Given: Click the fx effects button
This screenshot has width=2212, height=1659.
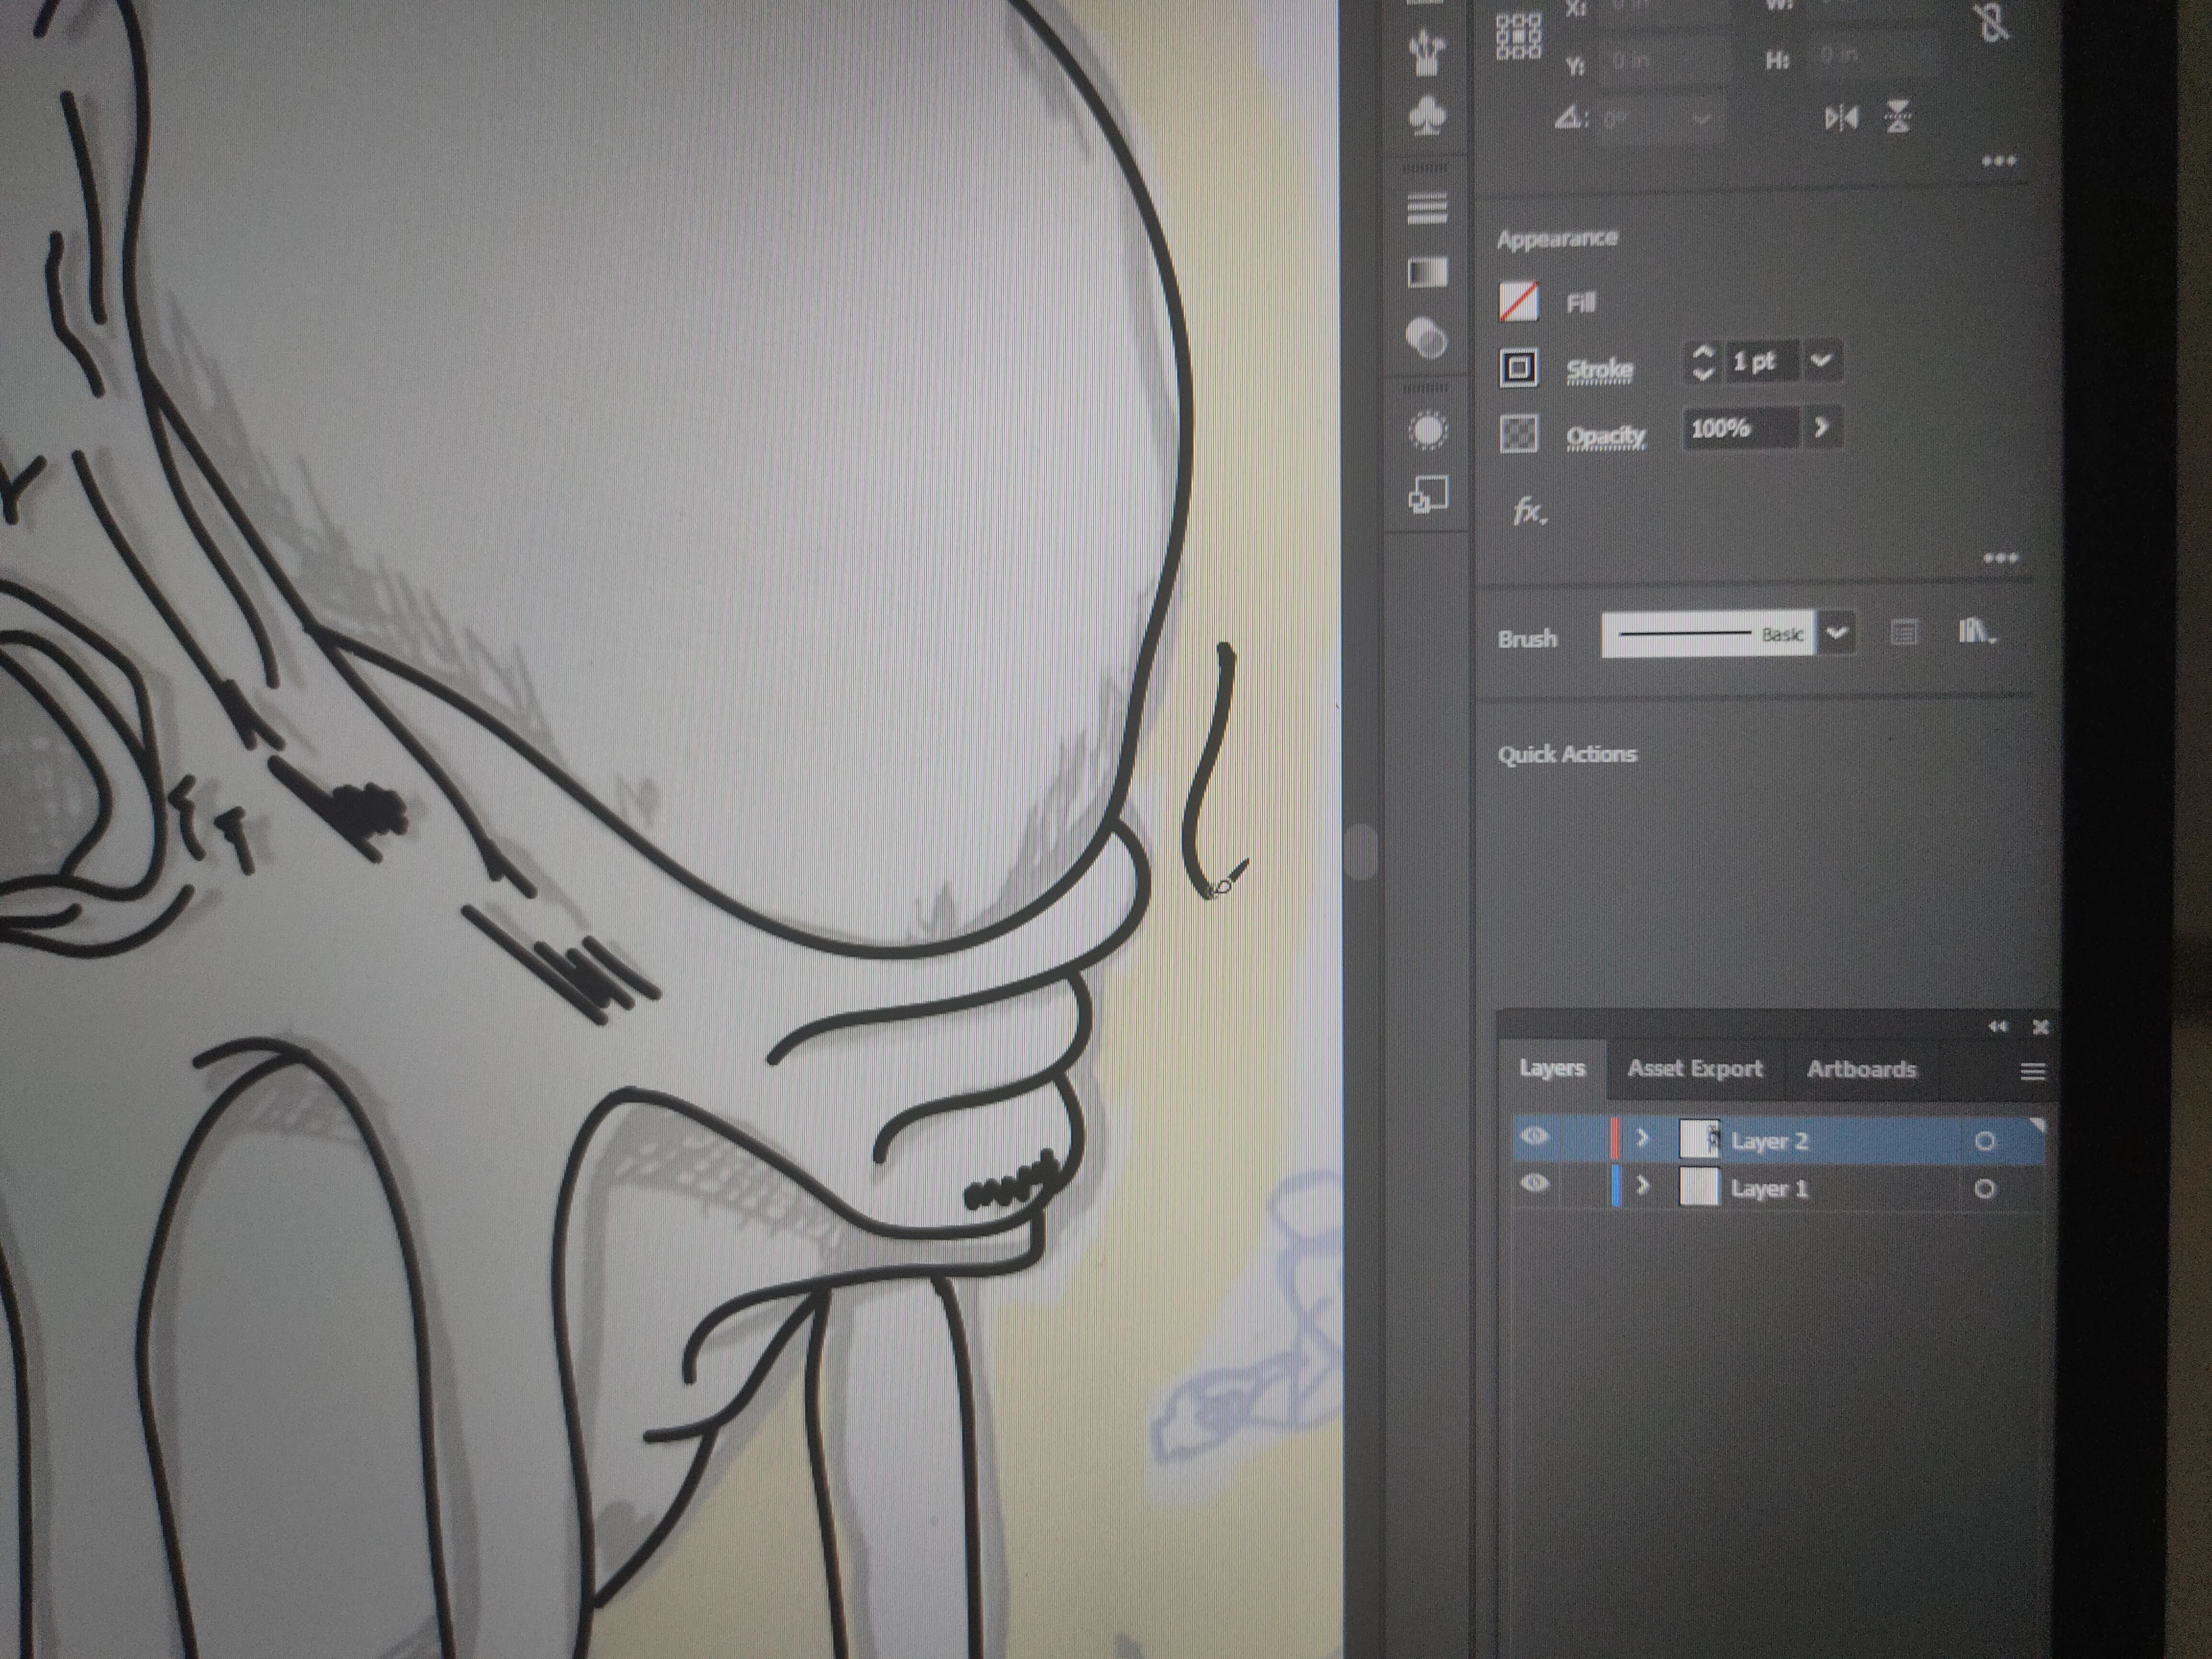Looking at the screenshot, I should [x=1528, y=511].
